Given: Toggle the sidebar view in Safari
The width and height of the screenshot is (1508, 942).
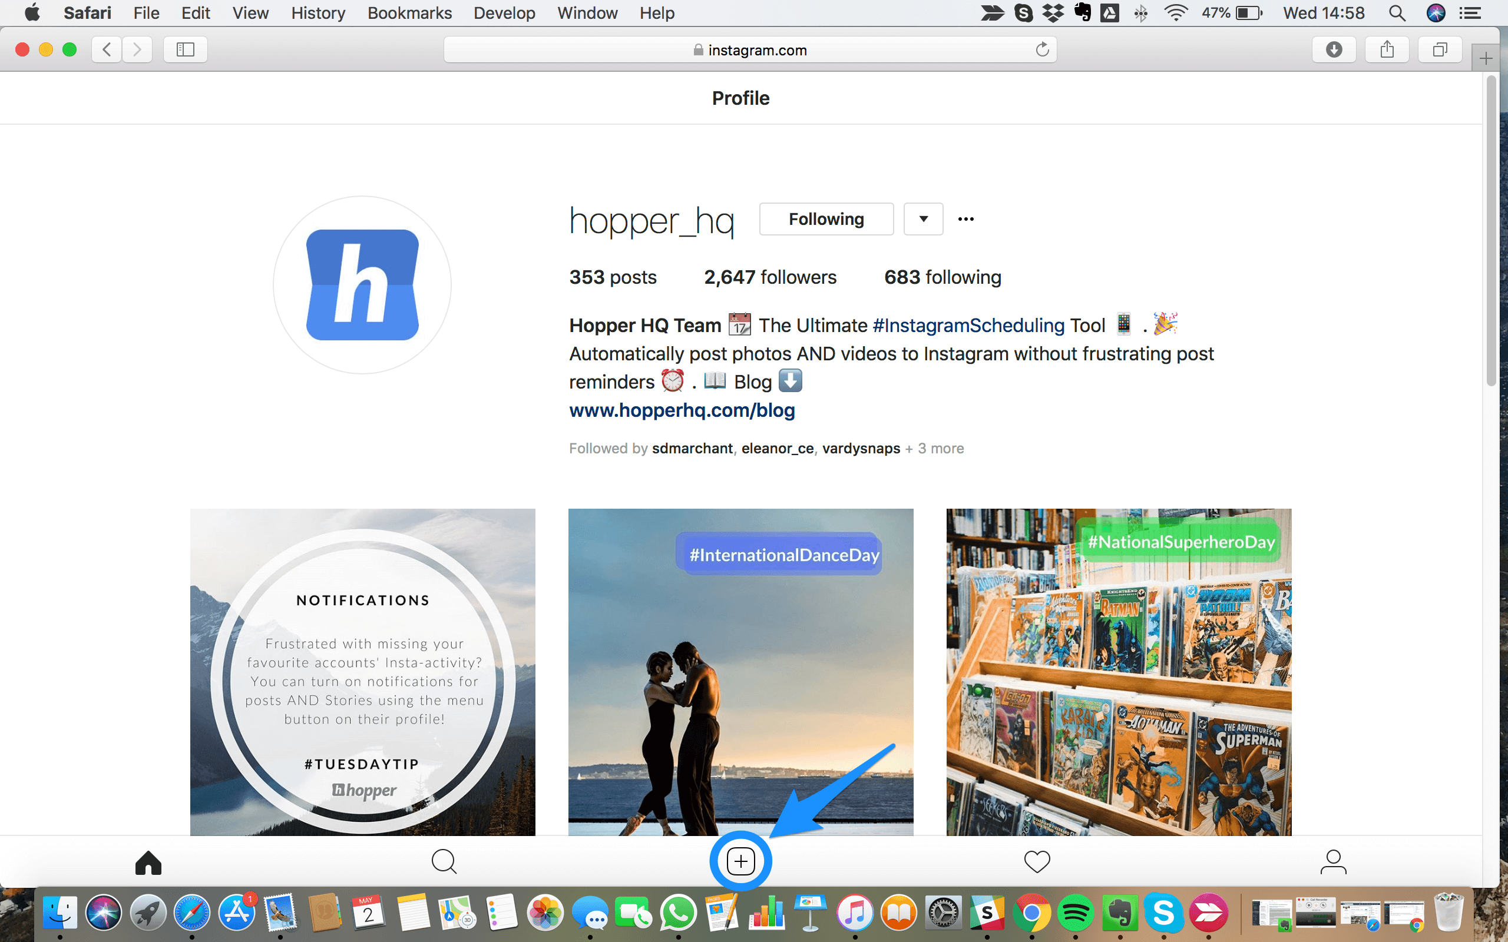Looking at the screenshot, I should (184, 49).
